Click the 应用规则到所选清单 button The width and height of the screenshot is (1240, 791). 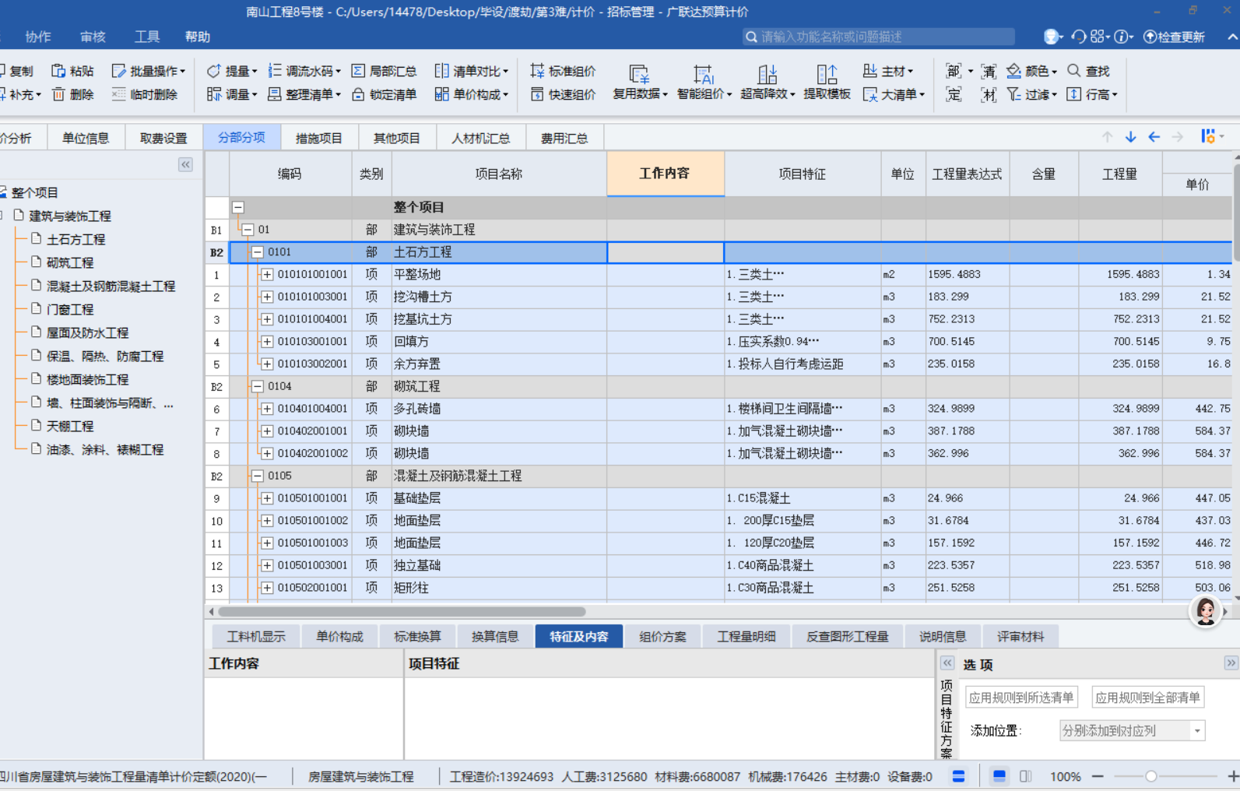click(1021, 698)
